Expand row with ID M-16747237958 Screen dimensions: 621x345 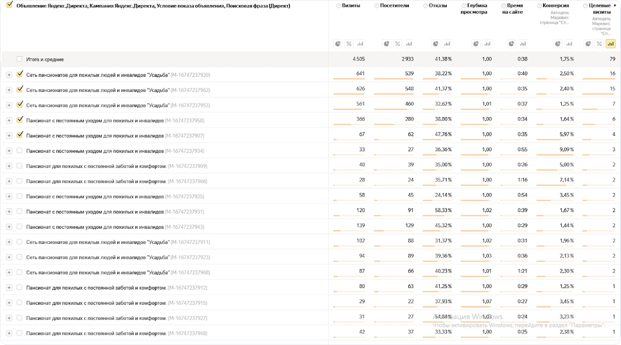9,121
